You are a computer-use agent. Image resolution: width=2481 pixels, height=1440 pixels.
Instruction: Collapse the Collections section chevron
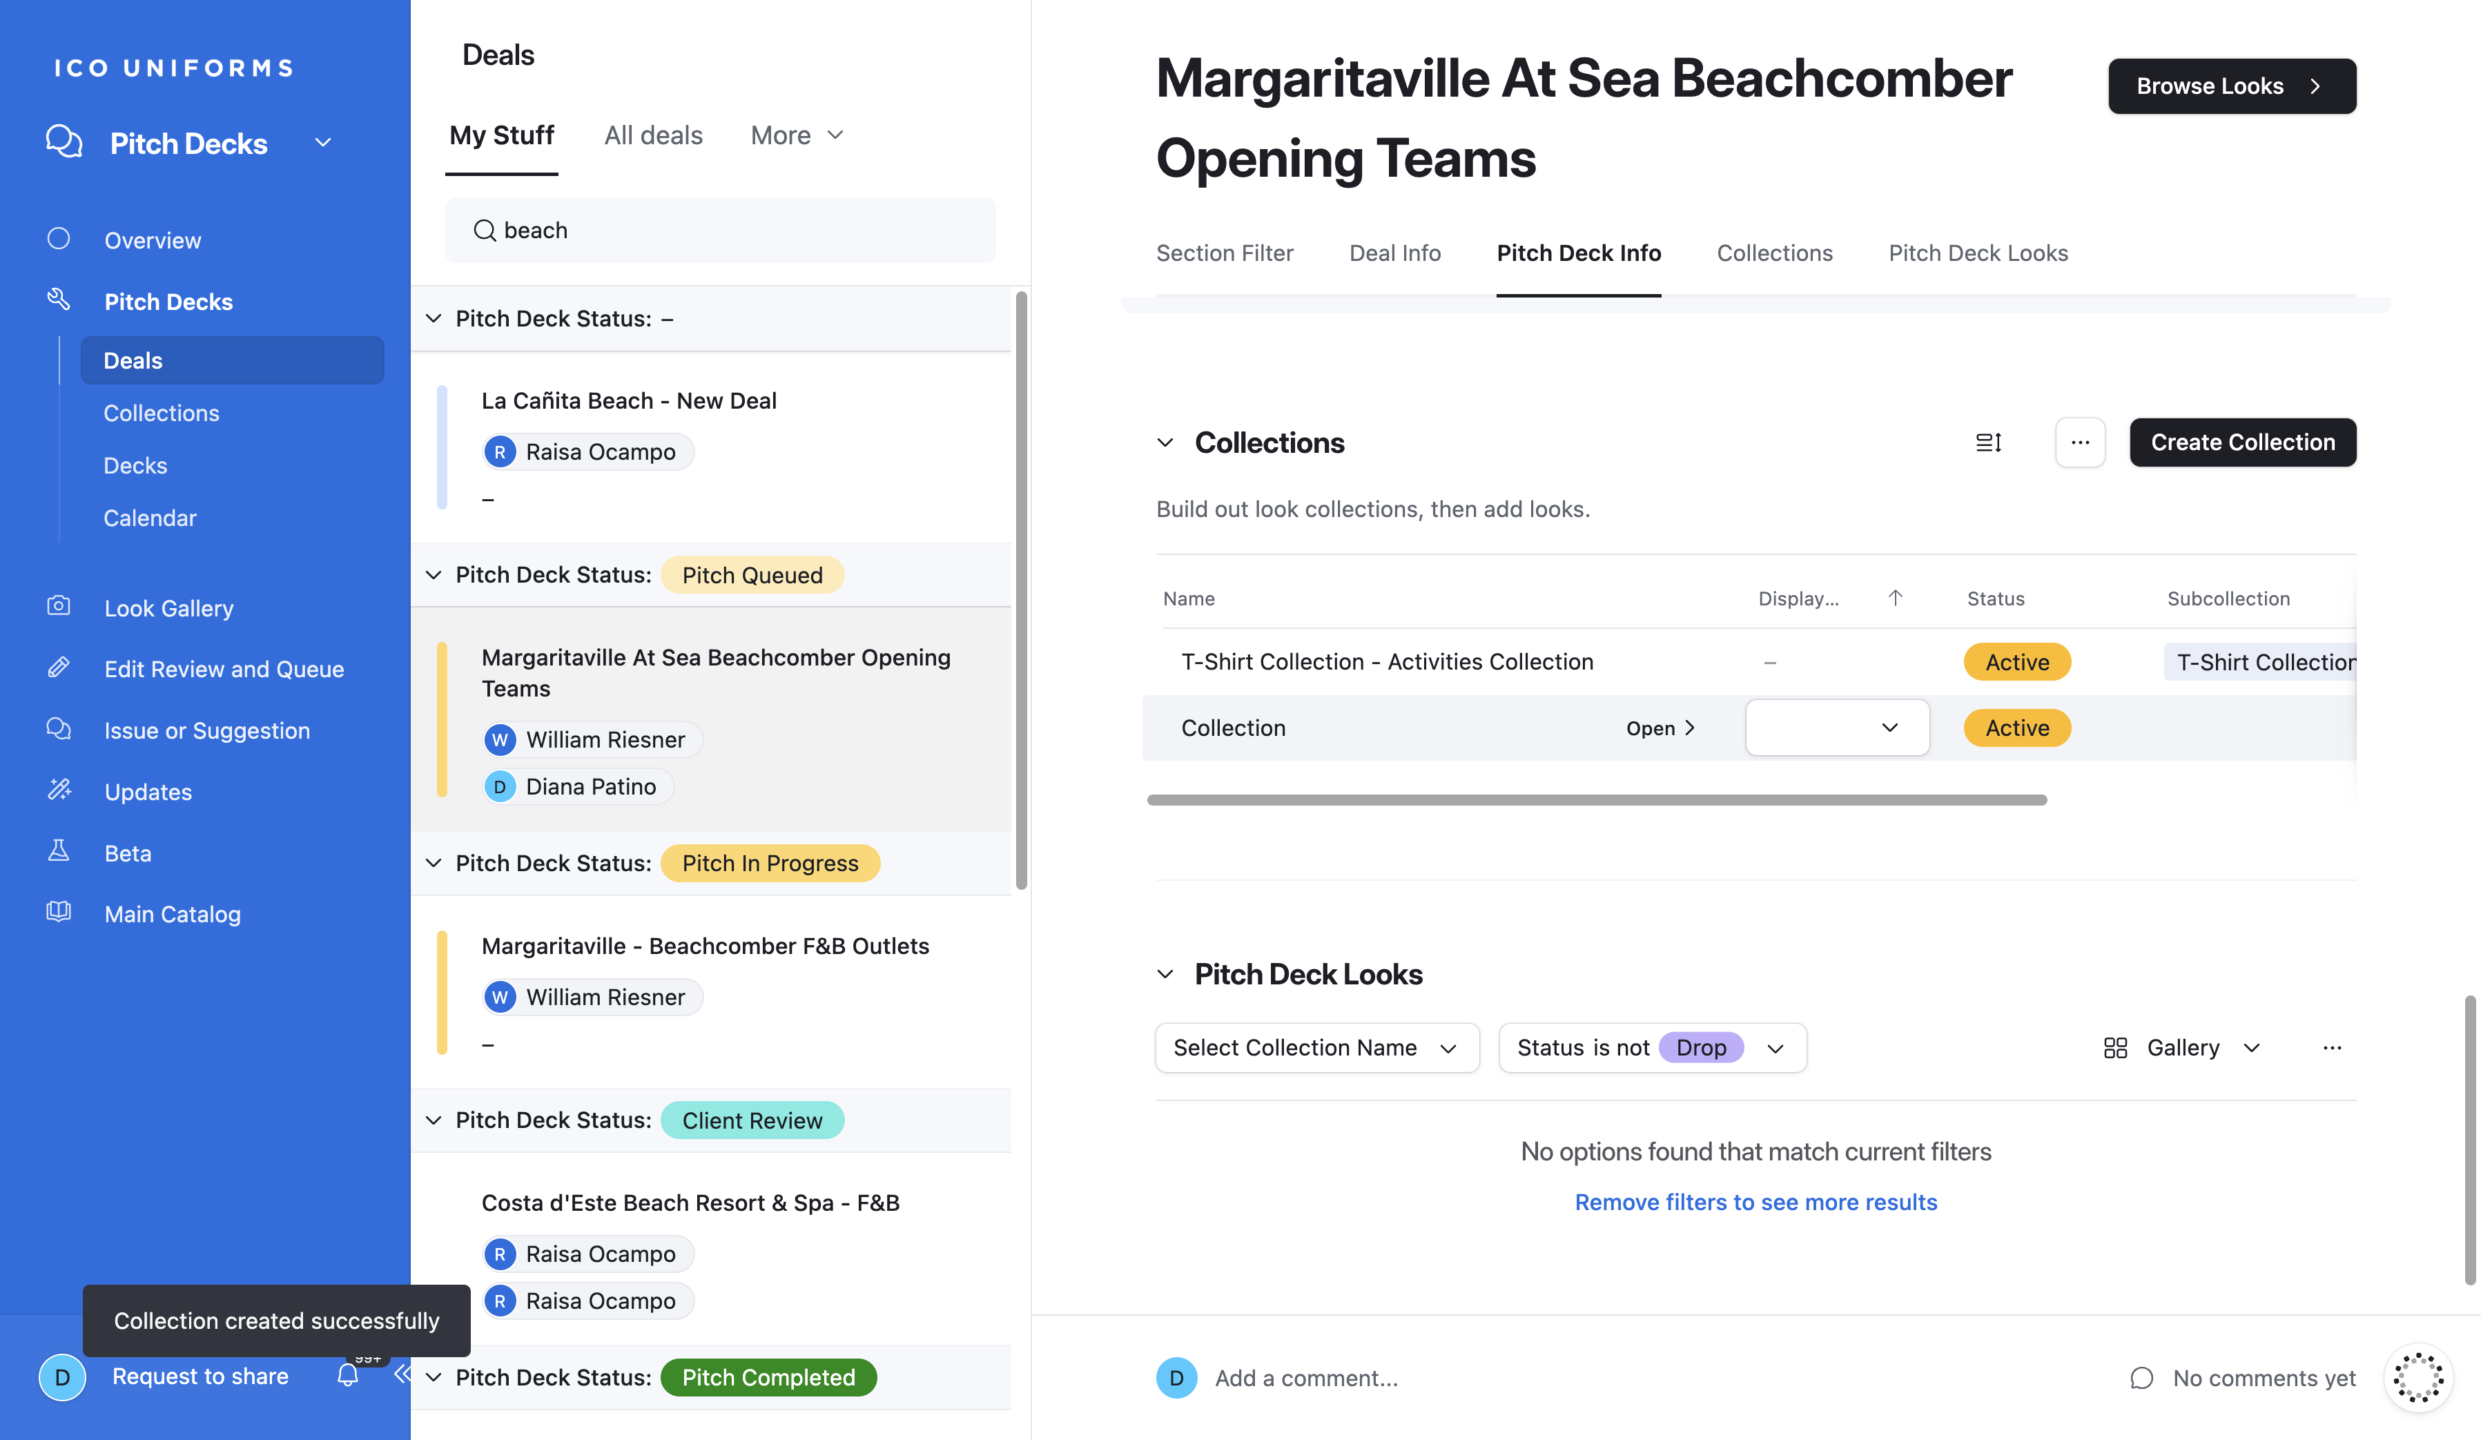[x=1166, y=442]
